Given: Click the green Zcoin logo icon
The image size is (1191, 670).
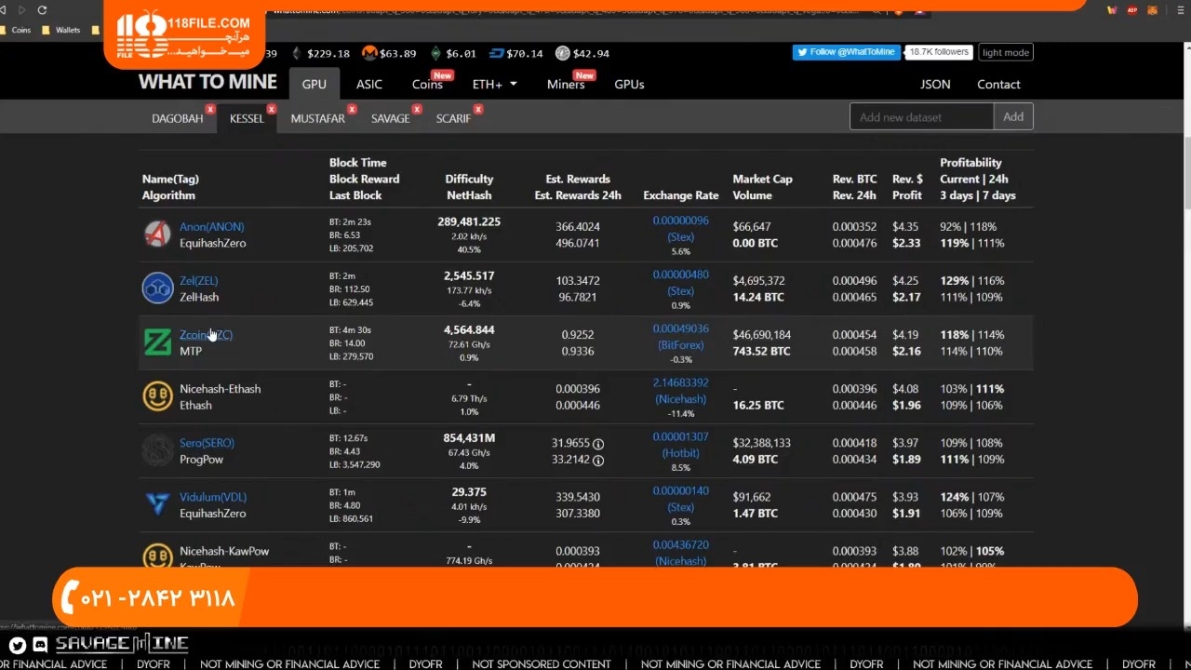Looking at the screenshot, I should pos(157,342).
